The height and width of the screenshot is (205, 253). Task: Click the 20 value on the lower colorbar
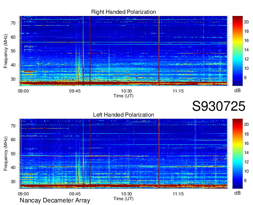coord(246,124)
